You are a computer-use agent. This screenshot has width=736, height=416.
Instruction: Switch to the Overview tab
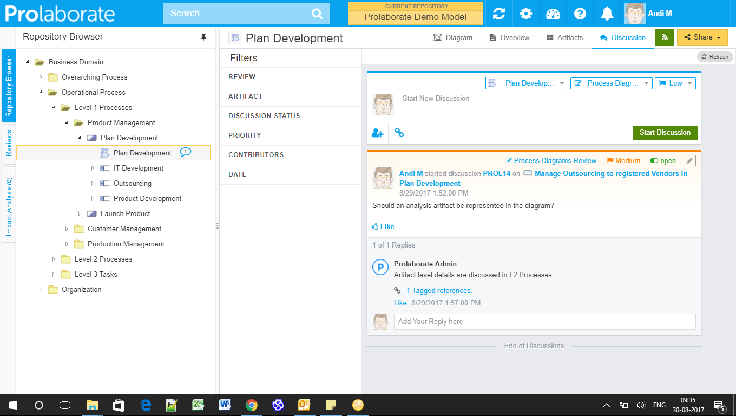509,37
